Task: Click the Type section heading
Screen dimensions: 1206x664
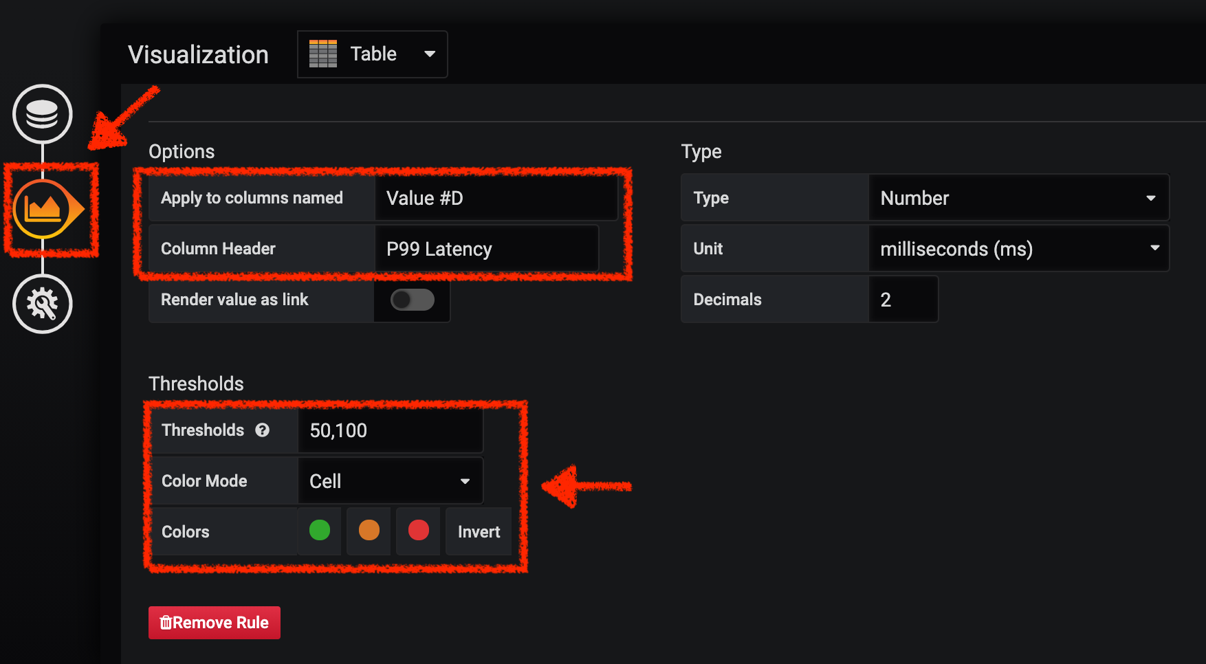Action: pos(701,151)
